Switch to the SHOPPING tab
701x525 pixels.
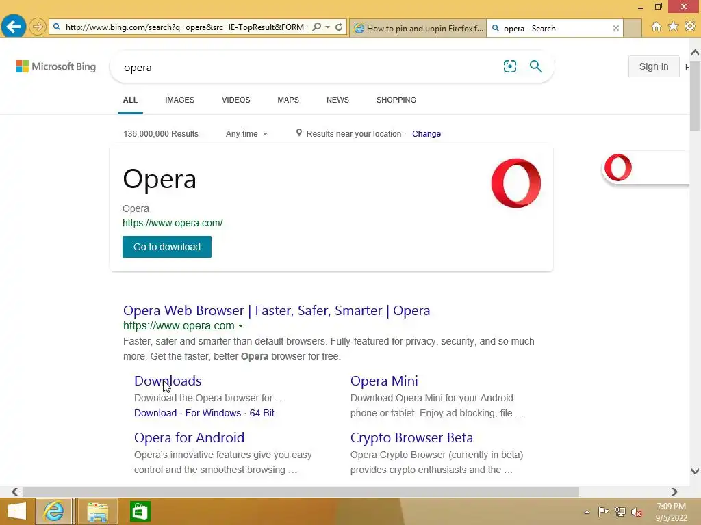(x=396, y=100)
